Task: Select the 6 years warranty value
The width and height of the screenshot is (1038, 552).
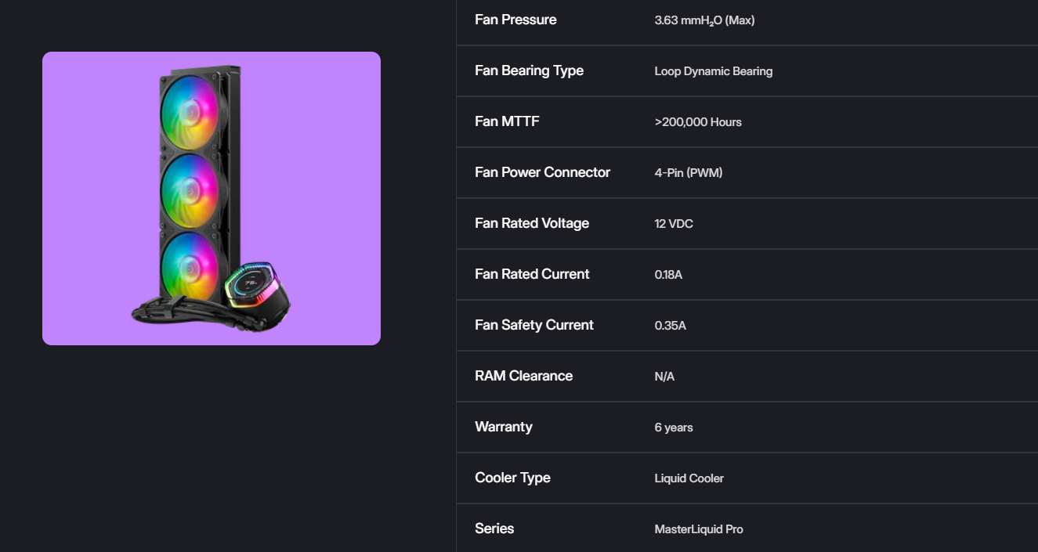Action: pos(674,428)
